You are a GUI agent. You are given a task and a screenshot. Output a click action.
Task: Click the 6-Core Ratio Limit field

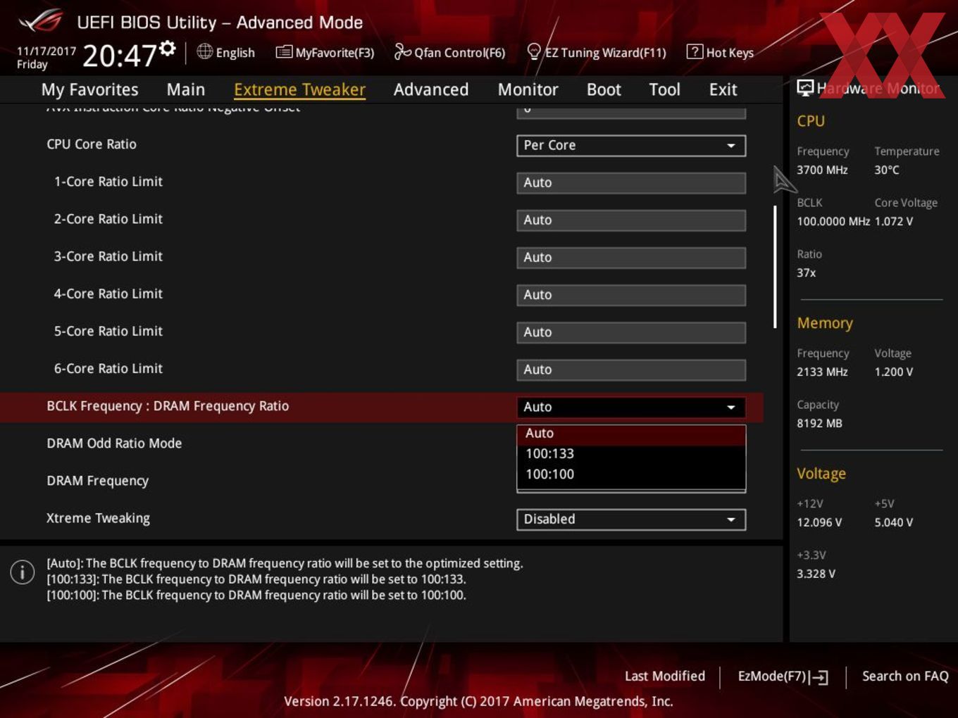[x=631, y=369]
